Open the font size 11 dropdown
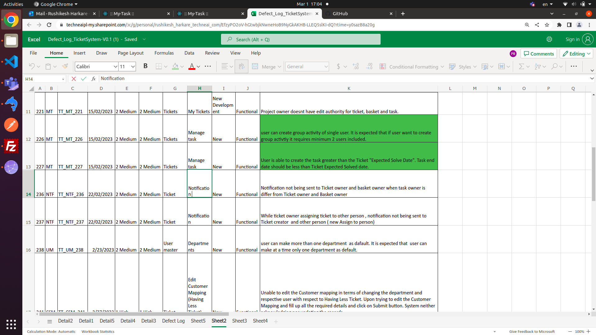Screen dimensions: 596x335 point(133,66)
